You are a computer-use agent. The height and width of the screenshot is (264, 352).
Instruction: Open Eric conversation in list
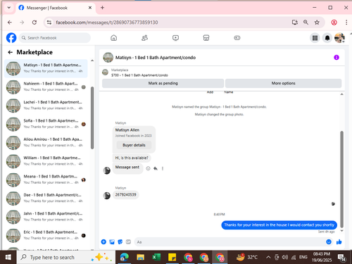click(46, 235)
